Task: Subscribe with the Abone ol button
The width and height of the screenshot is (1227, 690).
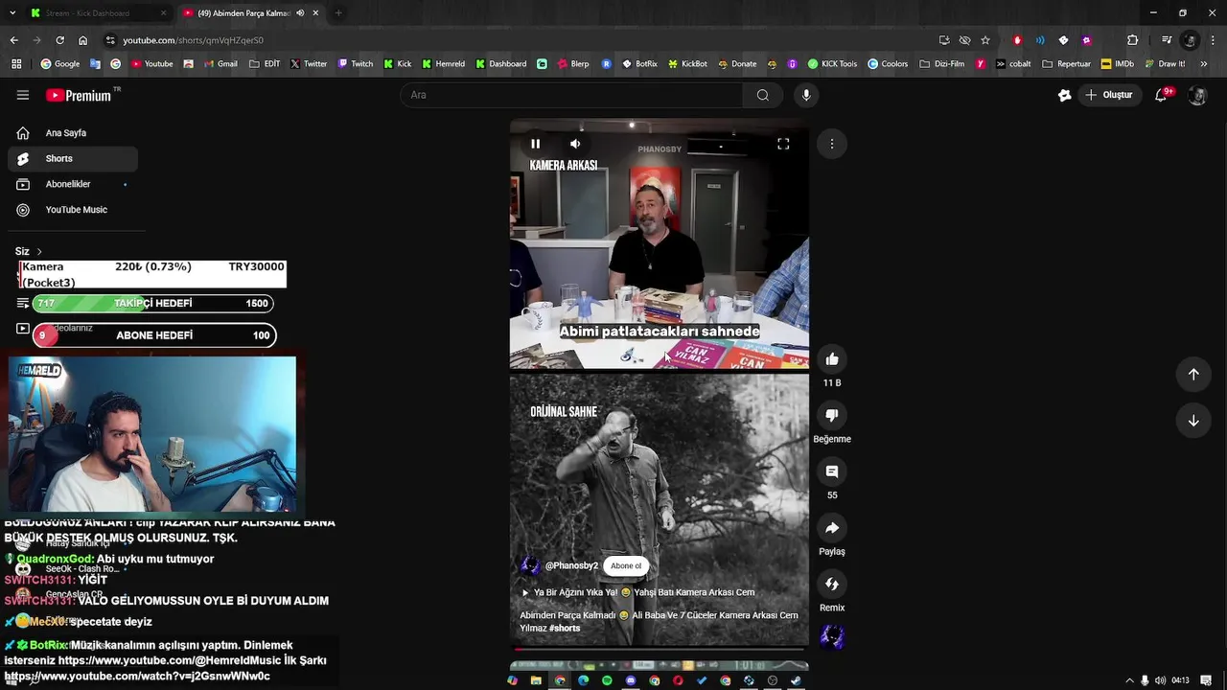Action: tap(626, 565)
